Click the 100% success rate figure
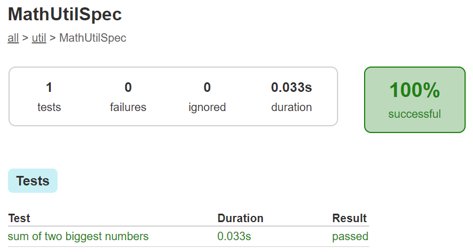The image size is (473, 252). point(414,91)
